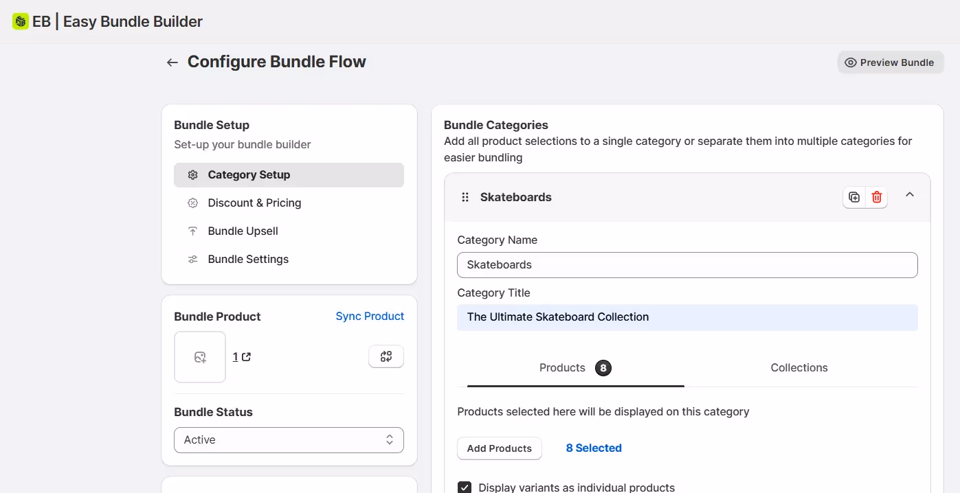Click the Bundle Setup heading text
Image resolution: width=960 pixels, height=493 pixels.
pyautogui.click(x=212, y=125)
